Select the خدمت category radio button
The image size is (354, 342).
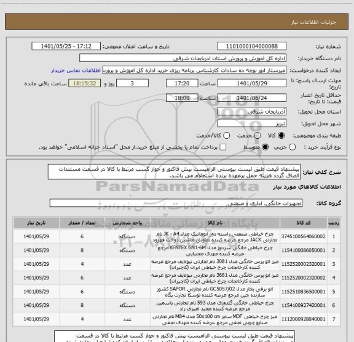[258, 136]
